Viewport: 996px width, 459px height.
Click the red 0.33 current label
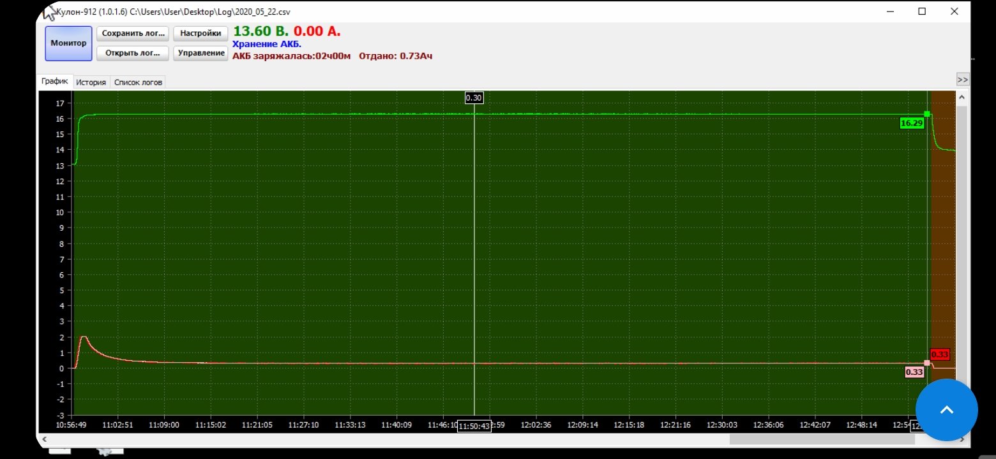tap(940, 354)
